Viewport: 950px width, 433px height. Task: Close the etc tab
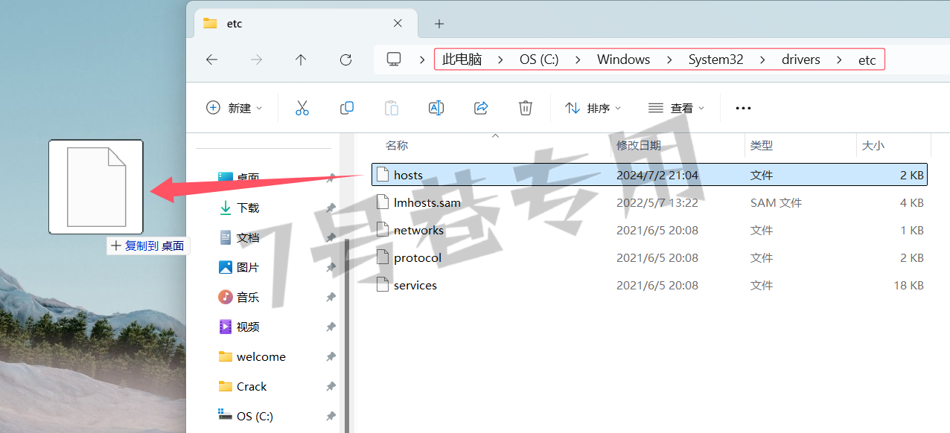pyautogui.click(x=398, y=23)
